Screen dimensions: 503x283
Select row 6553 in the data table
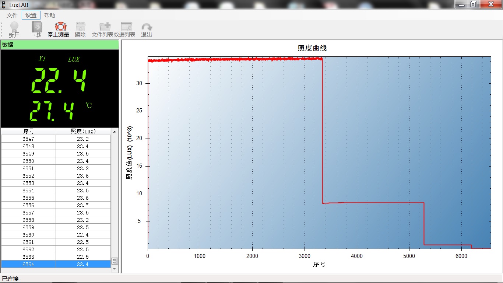(56, 183)
